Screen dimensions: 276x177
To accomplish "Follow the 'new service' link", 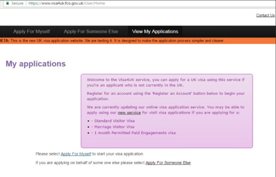I will click(129, 112).
